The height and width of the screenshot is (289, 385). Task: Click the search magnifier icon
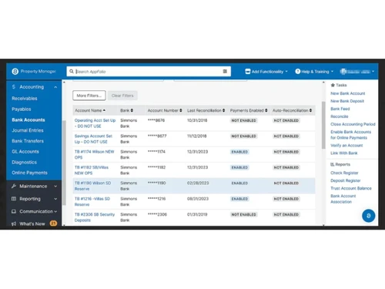pyautogui.click(x=72, y=71)
